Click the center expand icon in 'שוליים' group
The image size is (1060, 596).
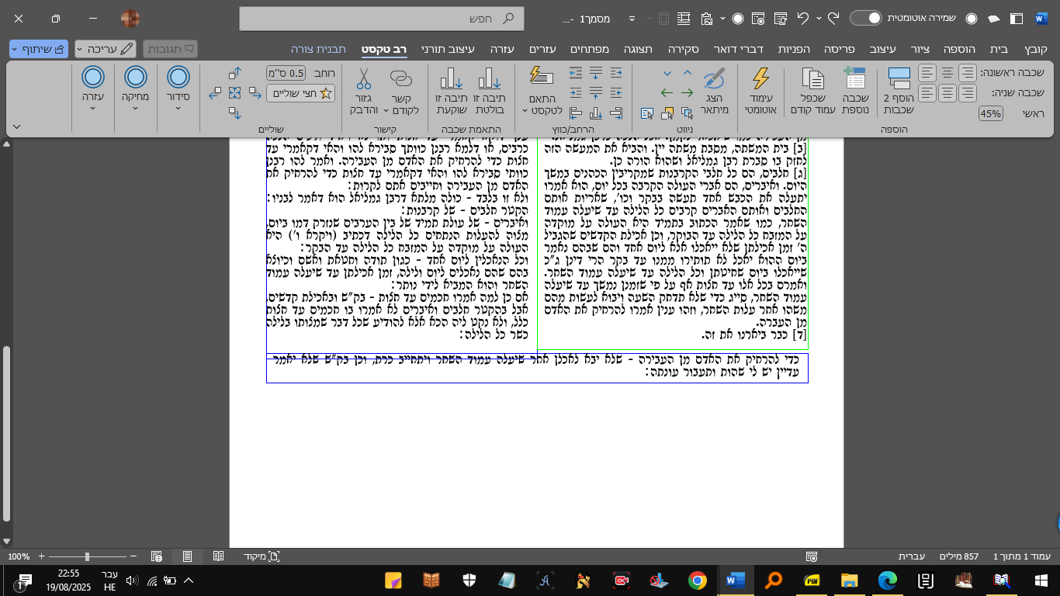[235, 93]
